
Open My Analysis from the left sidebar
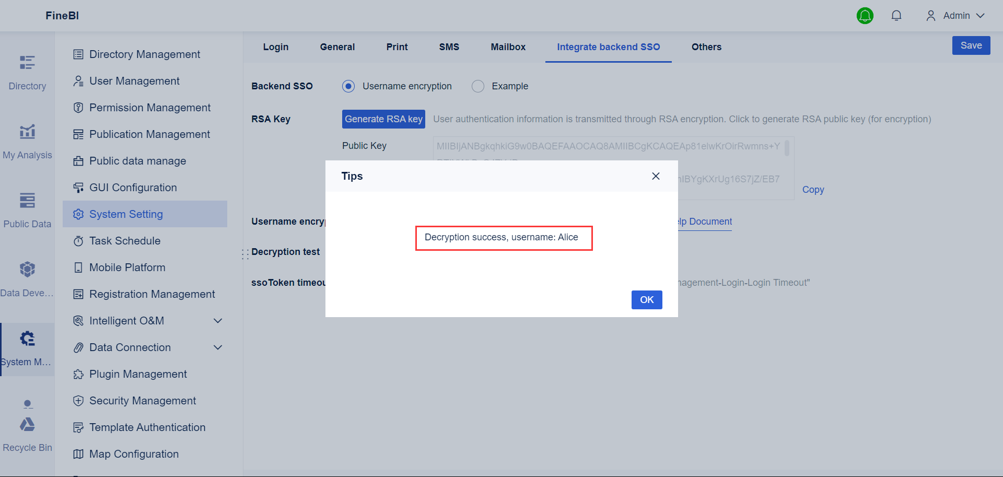coord(27,140)
